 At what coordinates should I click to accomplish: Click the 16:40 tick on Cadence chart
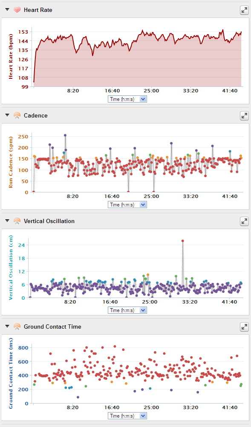pyautogui.click(x=112, y=196)
